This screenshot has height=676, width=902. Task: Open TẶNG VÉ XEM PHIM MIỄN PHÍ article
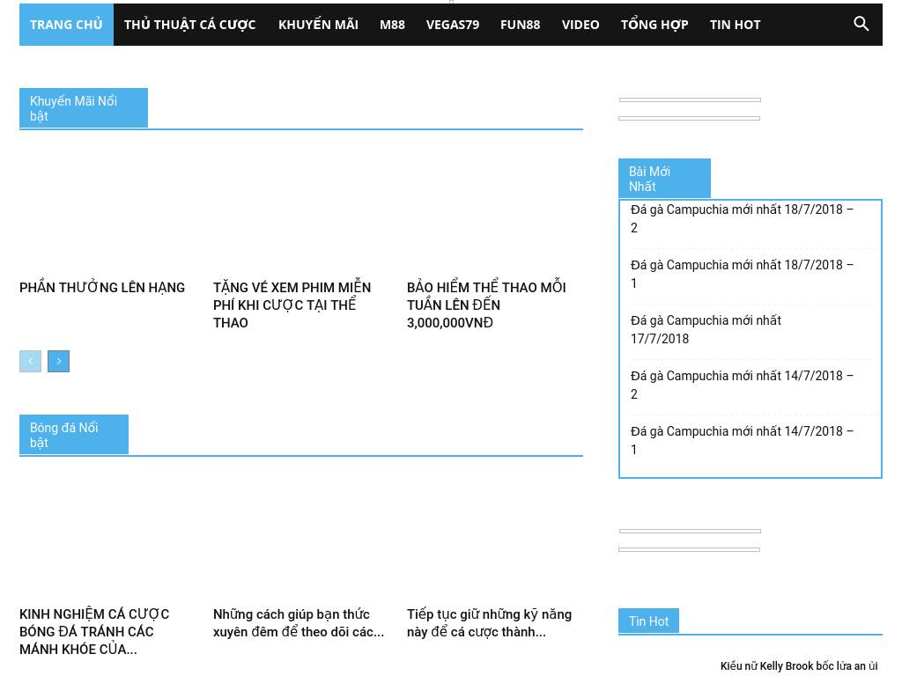[292, 305]
